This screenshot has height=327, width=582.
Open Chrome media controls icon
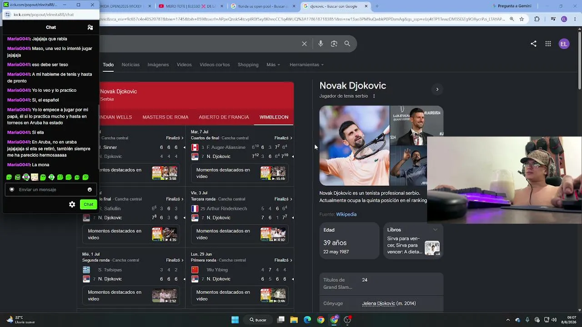click(553, 19)
